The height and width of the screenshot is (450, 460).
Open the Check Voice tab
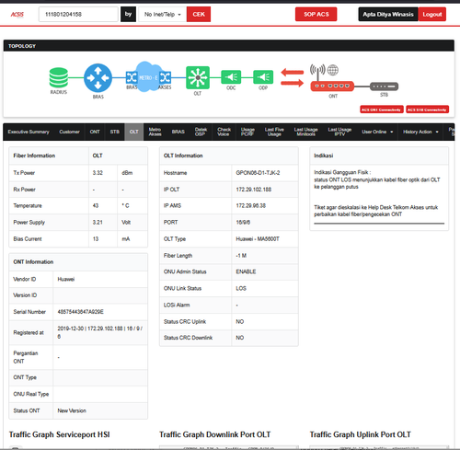[224, 132]
